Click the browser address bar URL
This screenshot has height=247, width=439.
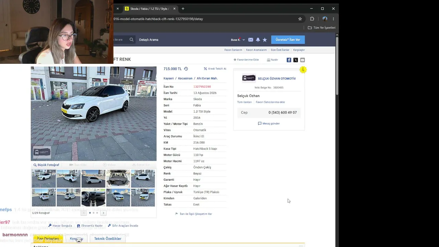click(x=158, y=19)
